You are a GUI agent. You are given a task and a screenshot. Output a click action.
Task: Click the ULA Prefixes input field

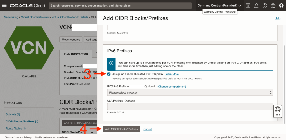tap(190, 107)
